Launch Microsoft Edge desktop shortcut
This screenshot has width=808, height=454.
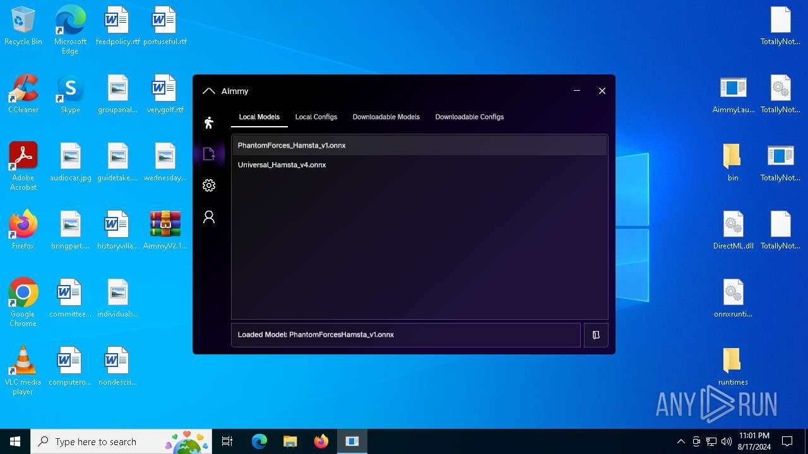click(x=70, y=30)
